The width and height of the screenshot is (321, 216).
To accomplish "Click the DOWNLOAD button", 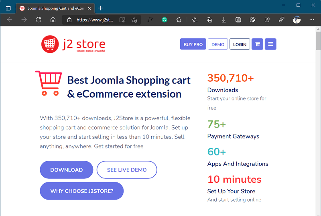I will pos(66,170).
